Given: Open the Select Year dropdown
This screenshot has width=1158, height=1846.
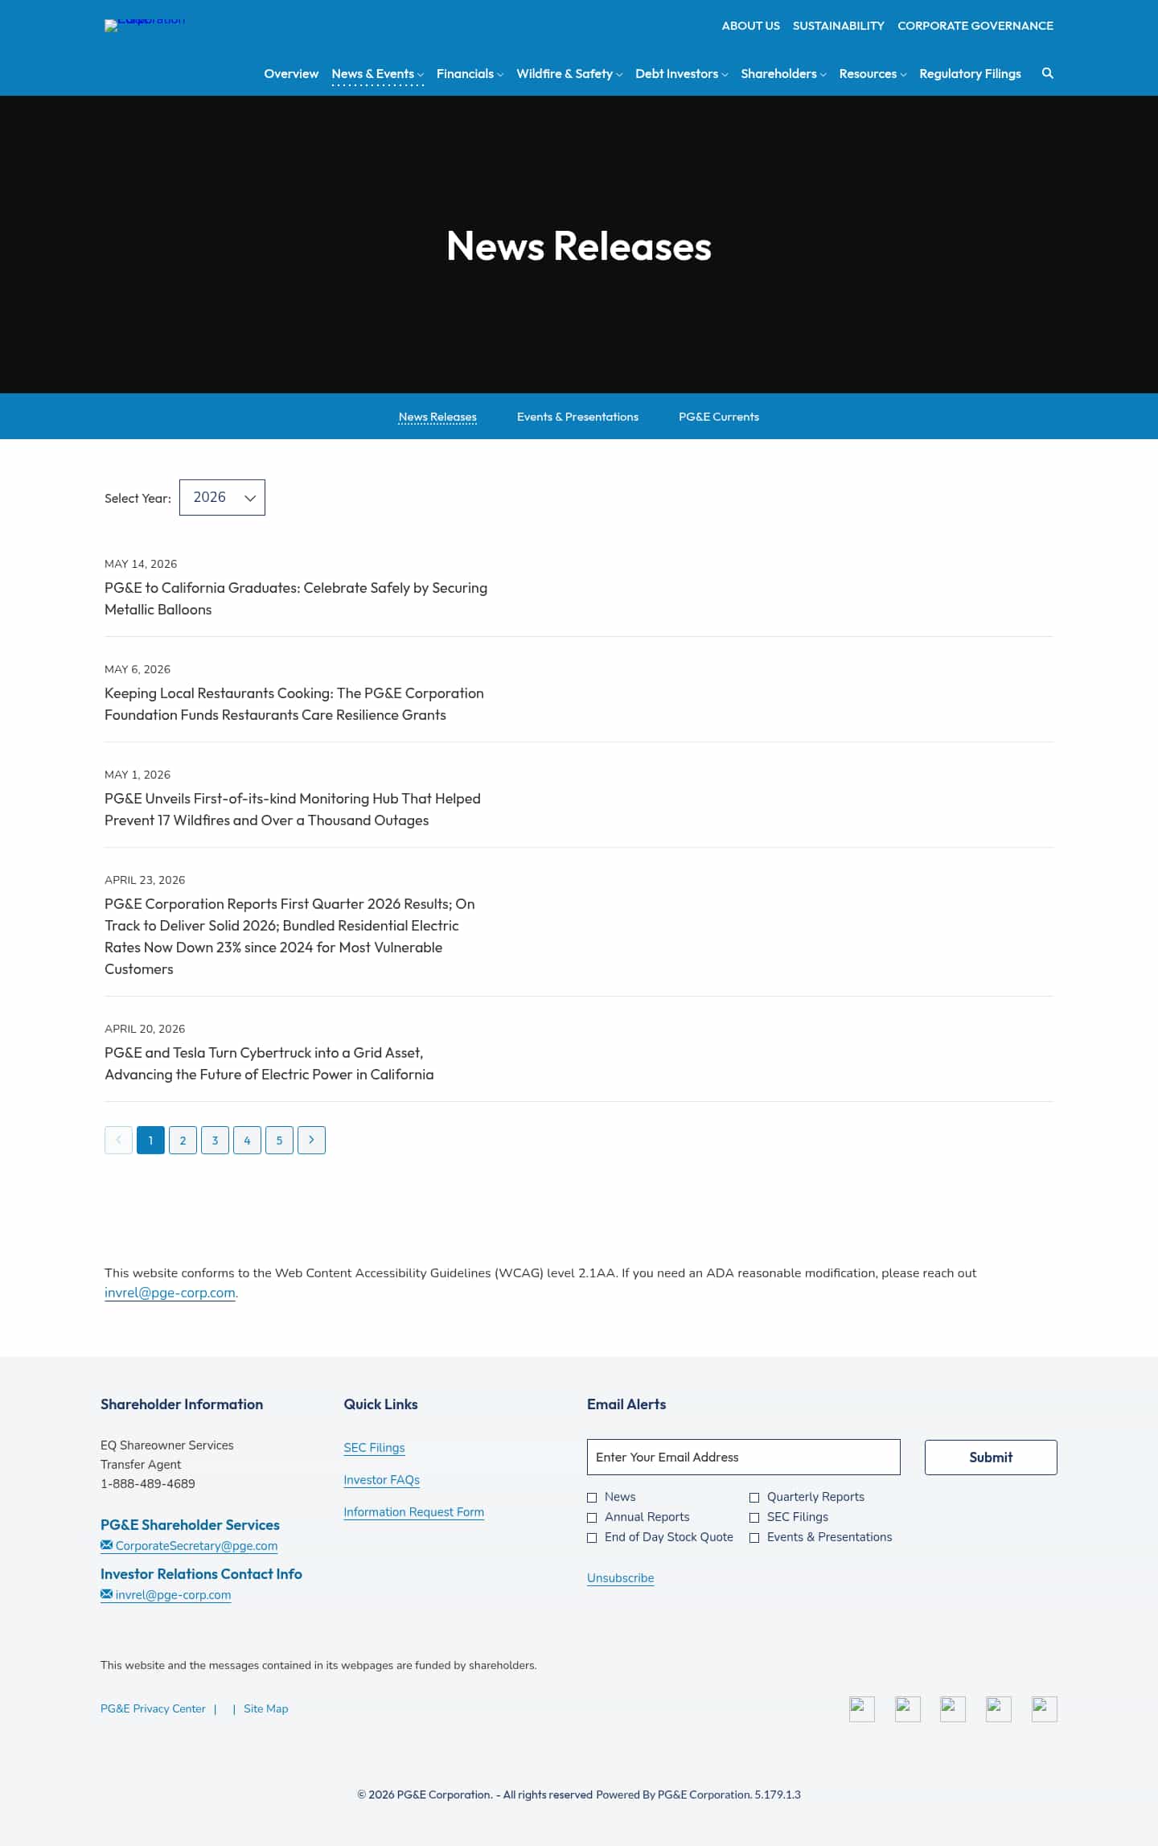Looking at the screenshot, I should [222, 497].
